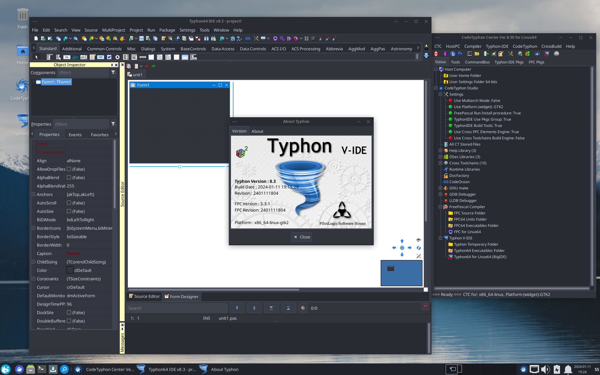Click the purple gear build icon
The height and width of the screenshot is (375, 600).
[x=275, y=38]
